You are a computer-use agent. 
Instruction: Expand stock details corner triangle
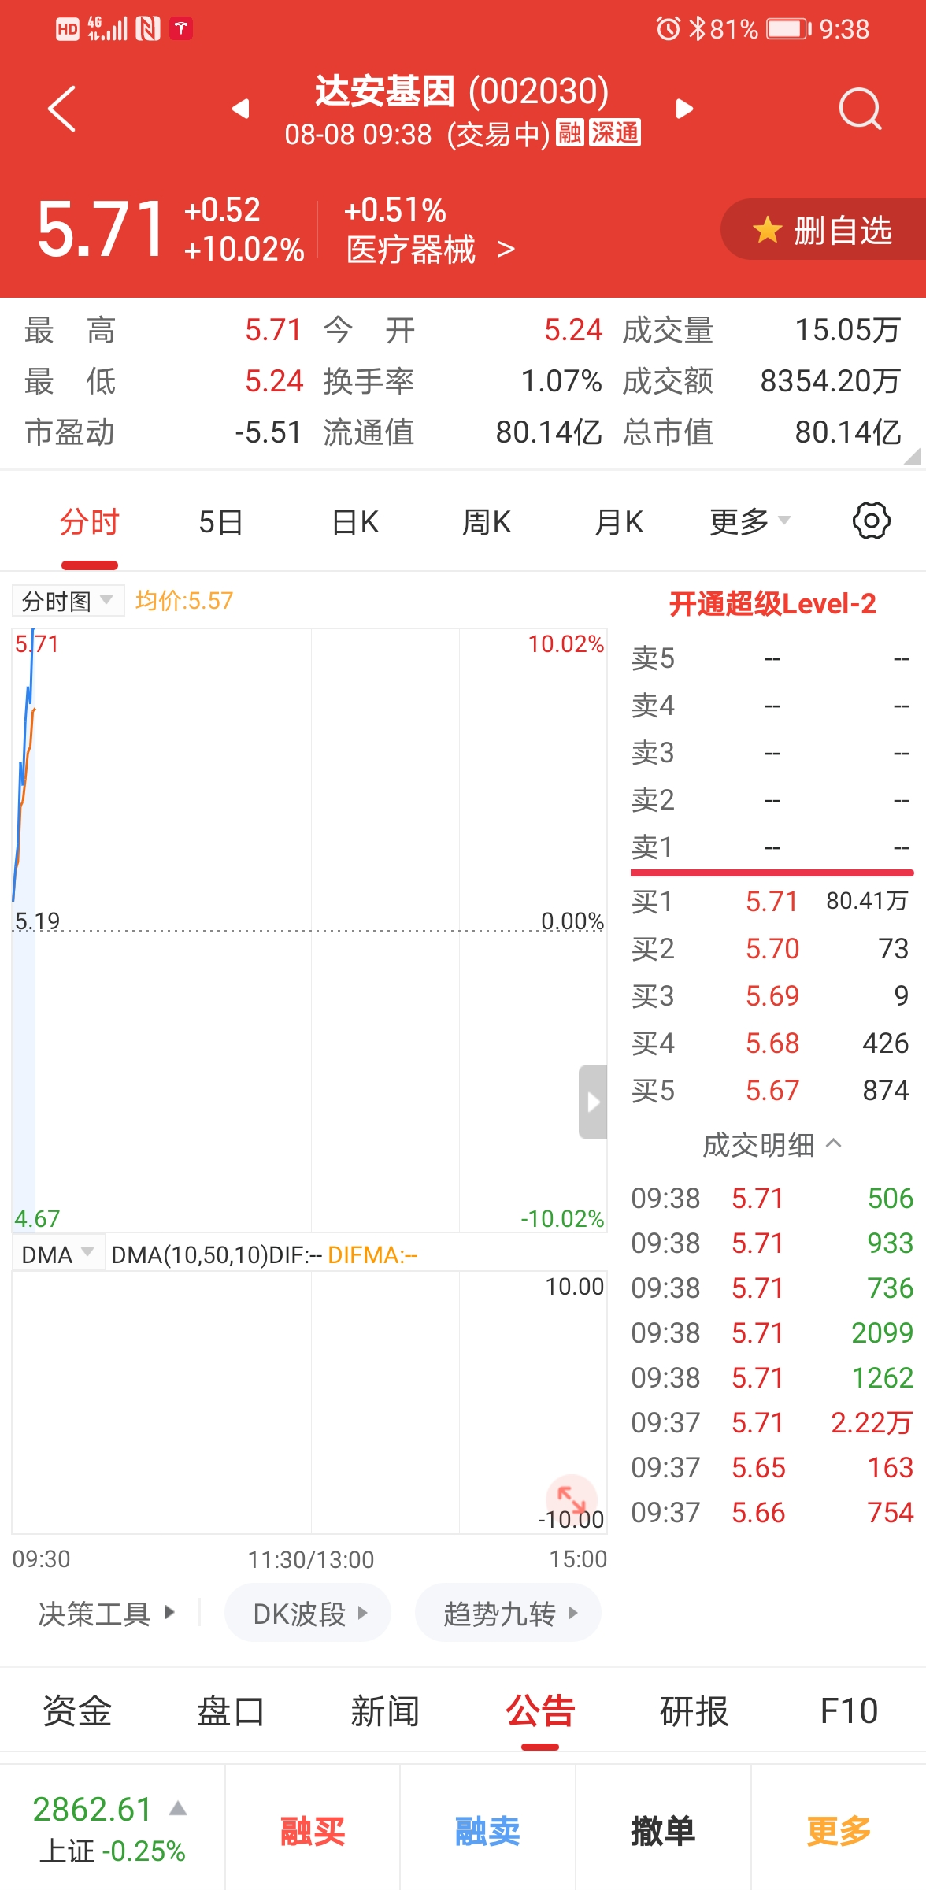tap(913, 457)
